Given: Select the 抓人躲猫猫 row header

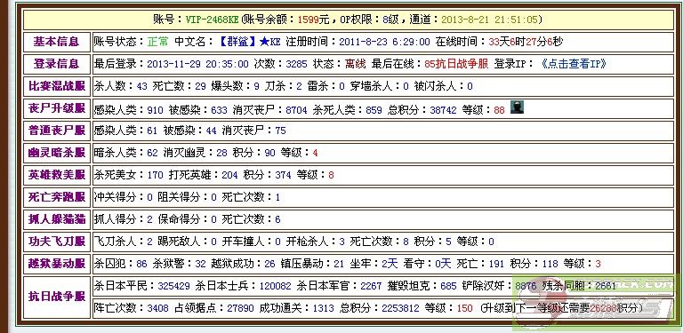Looking at the screenshot, I should pyautogui.click(x=57, y=219).
